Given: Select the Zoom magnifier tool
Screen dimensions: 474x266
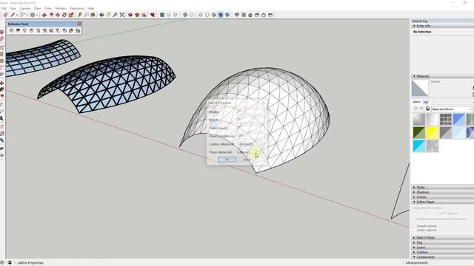Looking at the screenshot, I should [x=115, y=15].
